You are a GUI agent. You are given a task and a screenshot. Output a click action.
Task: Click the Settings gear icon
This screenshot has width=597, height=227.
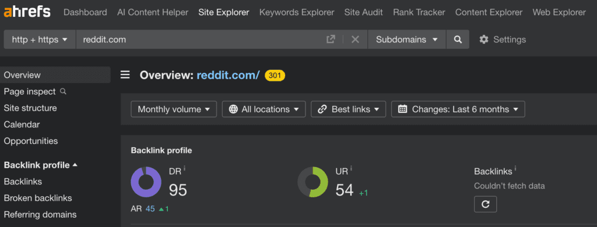point(484,40)
